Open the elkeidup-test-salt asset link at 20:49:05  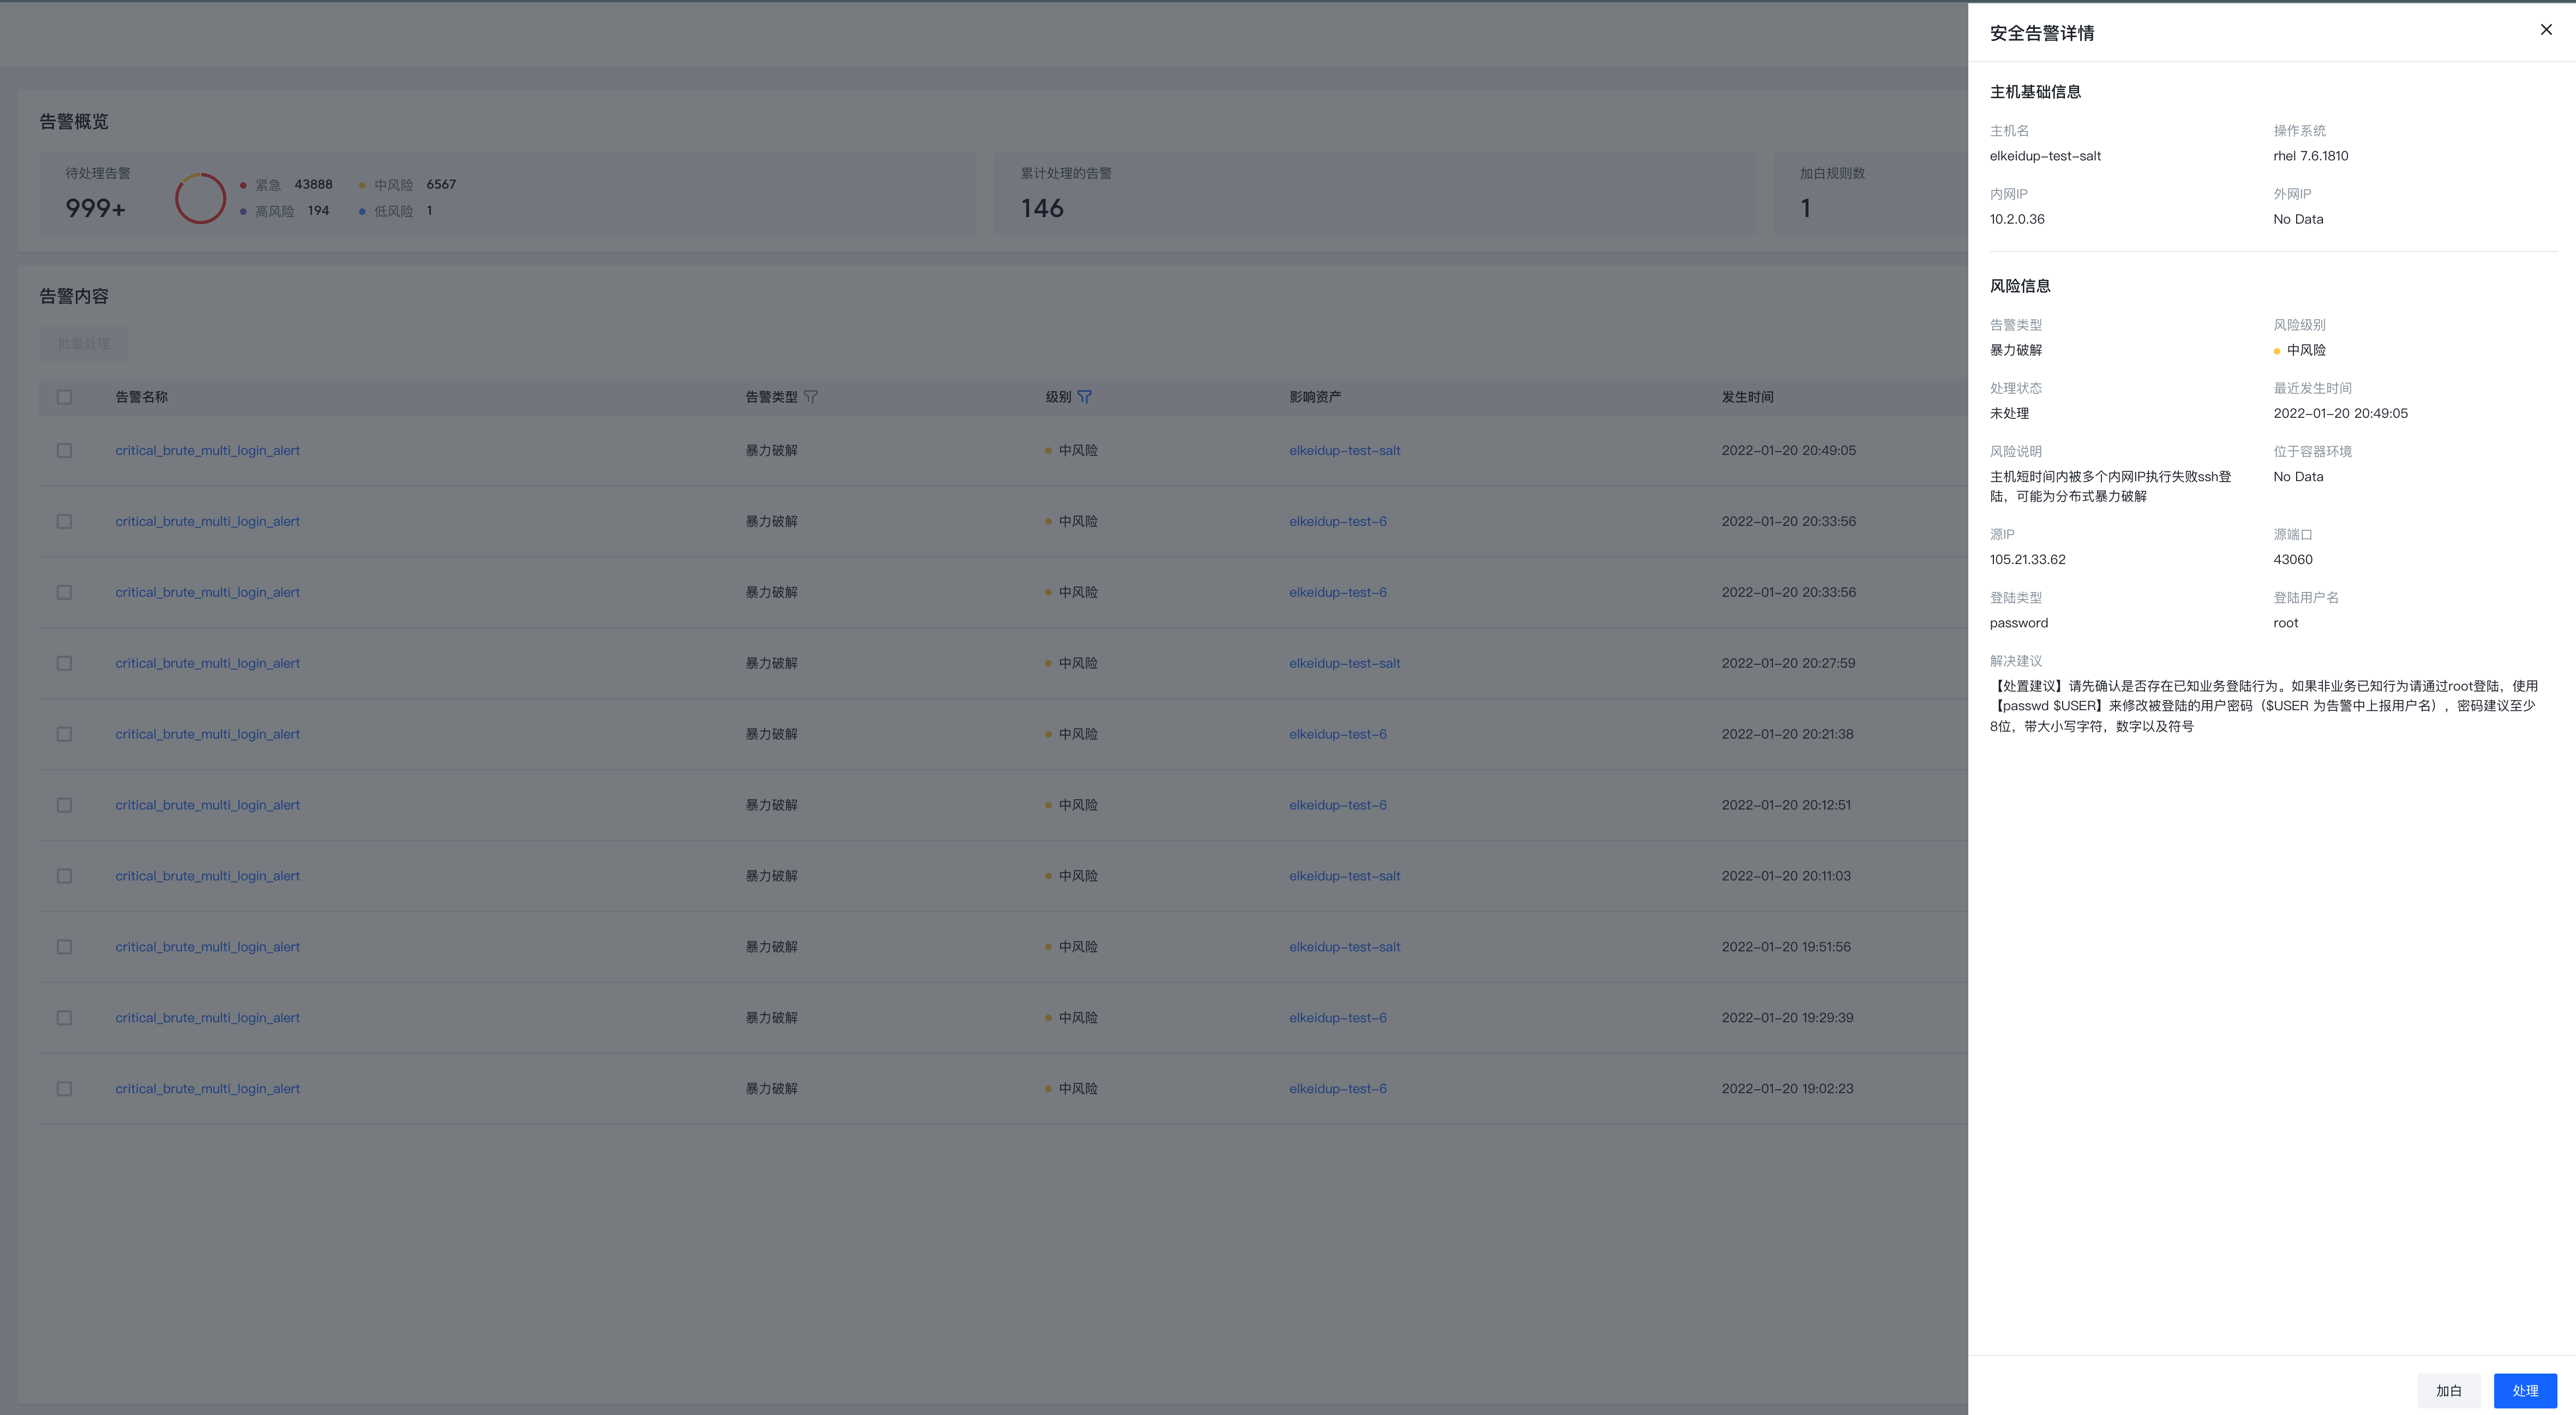(1344, 451)
